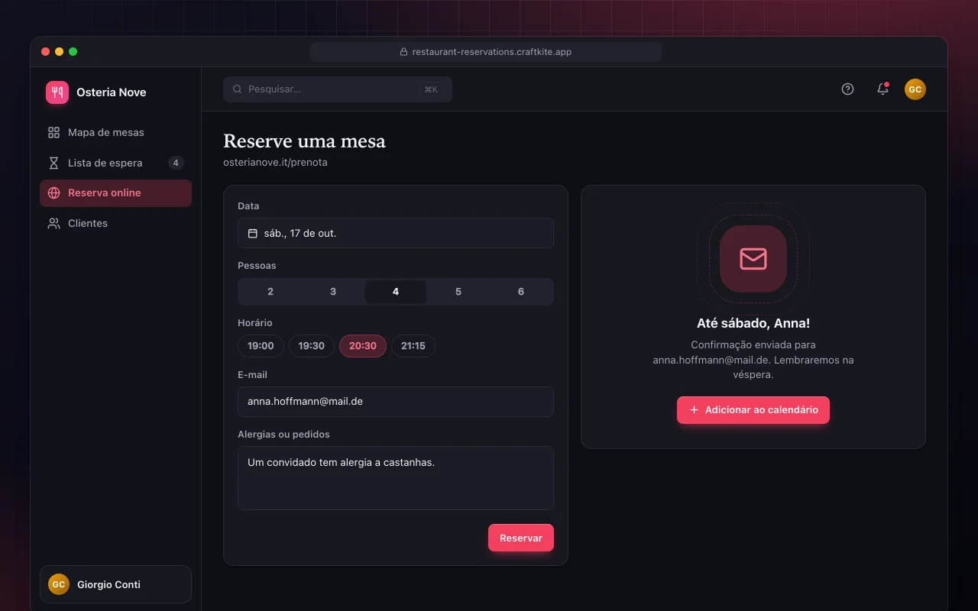Click the Reserva online globe icon
This screenshot has height=611, width=978.
pyautogui.click(x=53, y=193)
